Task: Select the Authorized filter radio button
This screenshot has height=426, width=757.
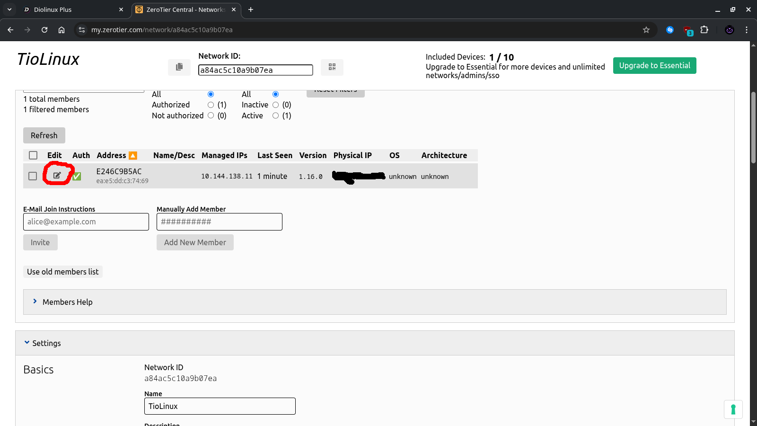Action: tap(211, 105)
